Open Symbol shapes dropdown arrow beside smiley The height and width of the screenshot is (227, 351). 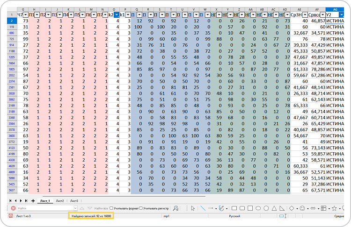coord(307,209)
